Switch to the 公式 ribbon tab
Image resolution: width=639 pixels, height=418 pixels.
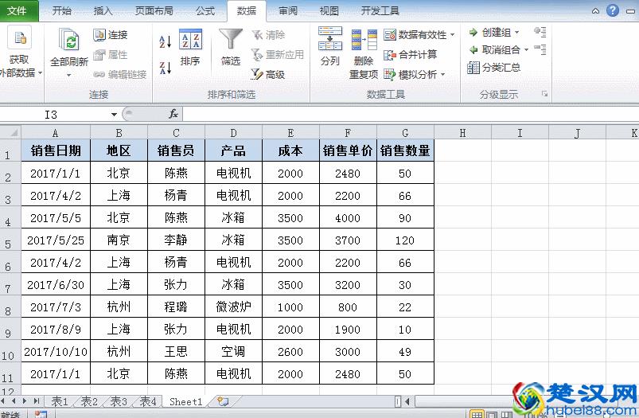205,10
